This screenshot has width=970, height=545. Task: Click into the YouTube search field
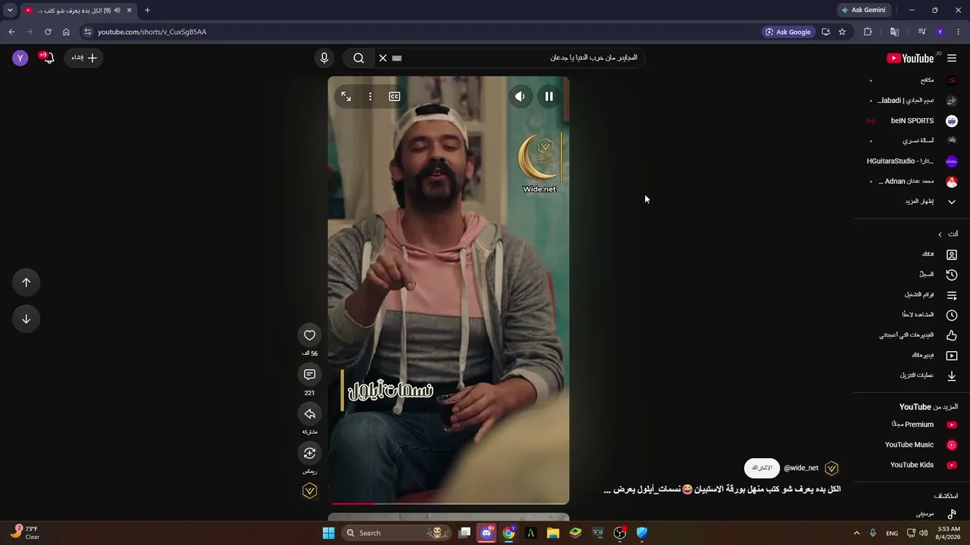[x=523, y=58]
